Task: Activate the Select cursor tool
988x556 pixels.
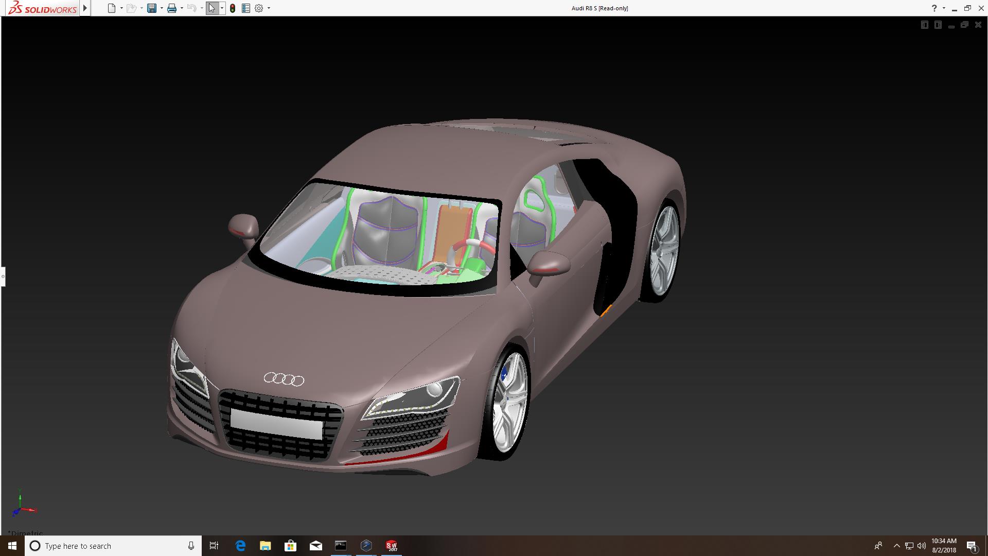Action: pyautogui.click(x=212, y=8)
